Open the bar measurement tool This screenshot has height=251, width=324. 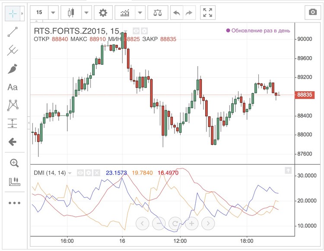[x=14, y=181]
